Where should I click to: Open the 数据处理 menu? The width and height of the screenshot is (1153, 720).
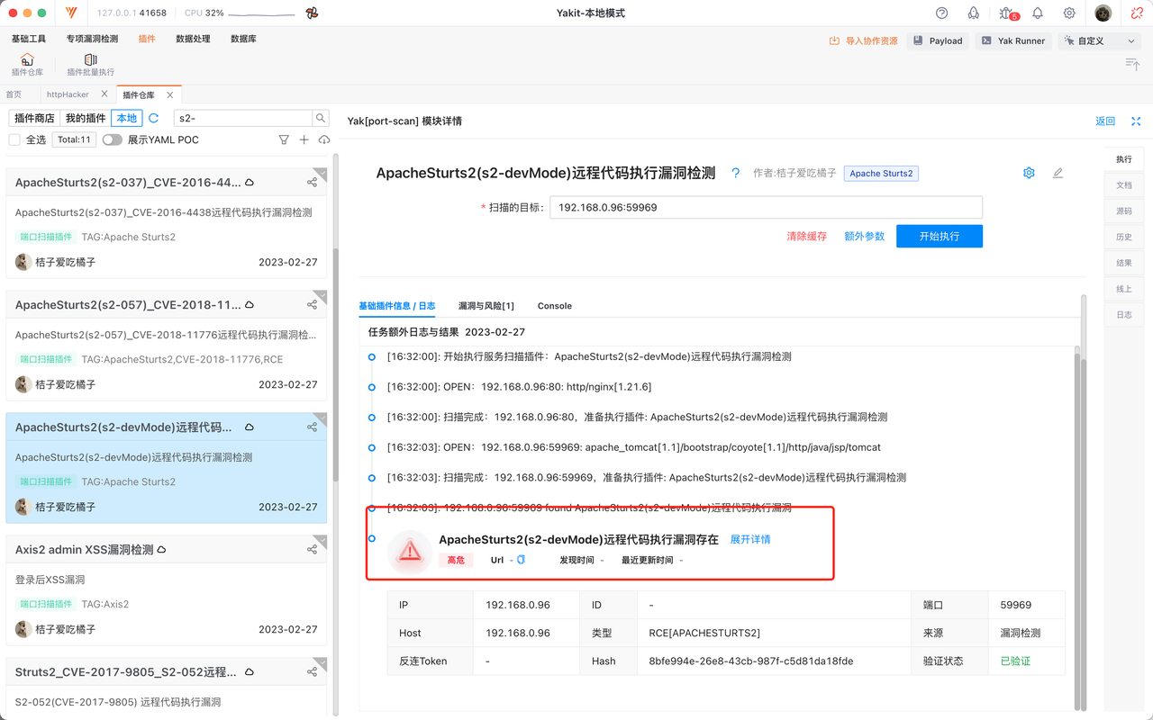click(193, 39)
